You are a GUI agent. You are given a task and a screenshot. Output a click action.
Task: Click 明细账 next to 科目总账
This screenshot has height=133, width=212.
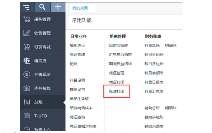coord(171,46)
